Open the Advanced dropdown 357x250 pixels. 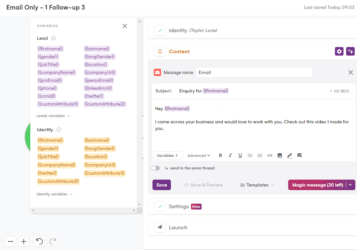click(199, 156)
